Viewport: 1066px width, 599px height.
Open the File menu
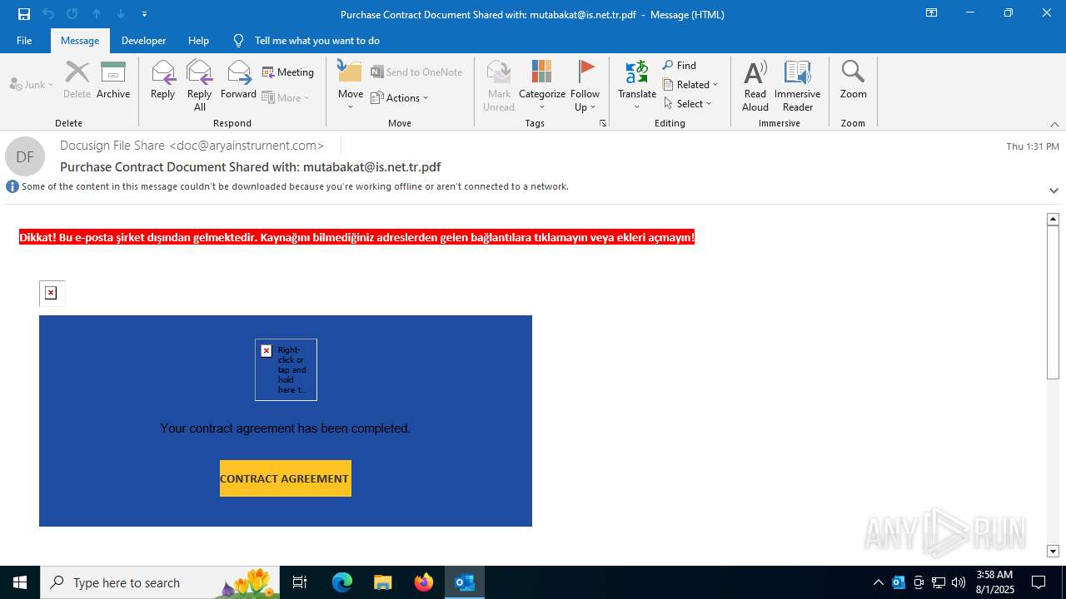pyautogui.click(x=24, y=41)
